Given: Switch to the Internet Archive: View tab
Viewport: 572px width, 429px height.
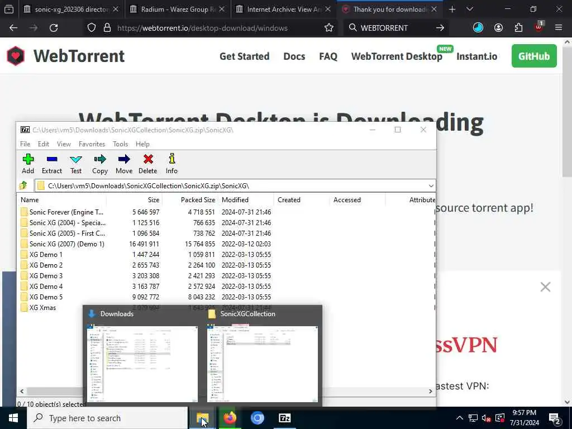Looking at the screenshot, I should click(283, 9).
